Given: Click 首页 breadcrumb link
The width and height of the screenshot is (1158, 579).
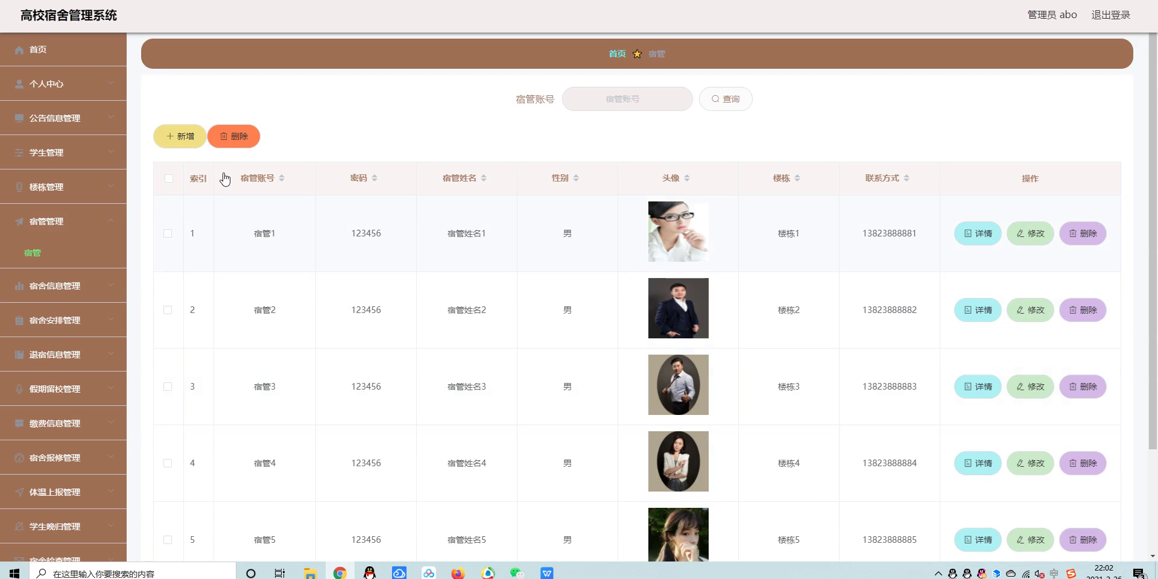Looking at the screenshot, I should pos(617,54).
